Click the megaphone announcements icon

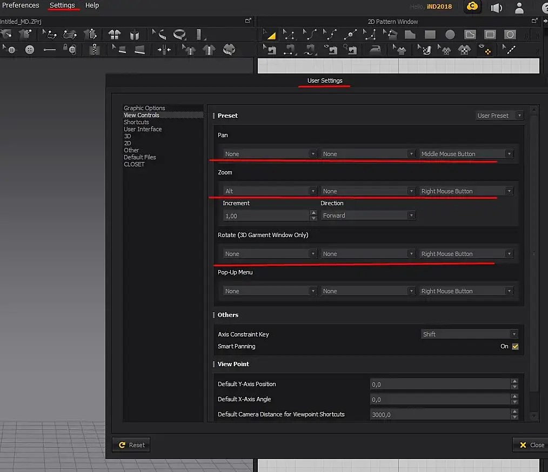[496, 8]
